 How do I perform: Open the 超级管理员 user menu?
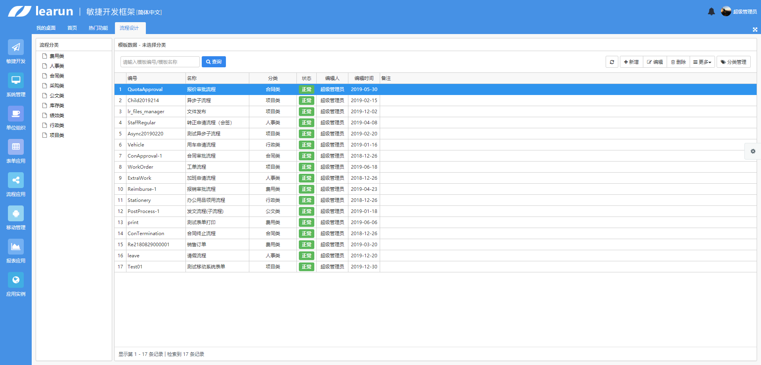[739, 12]
